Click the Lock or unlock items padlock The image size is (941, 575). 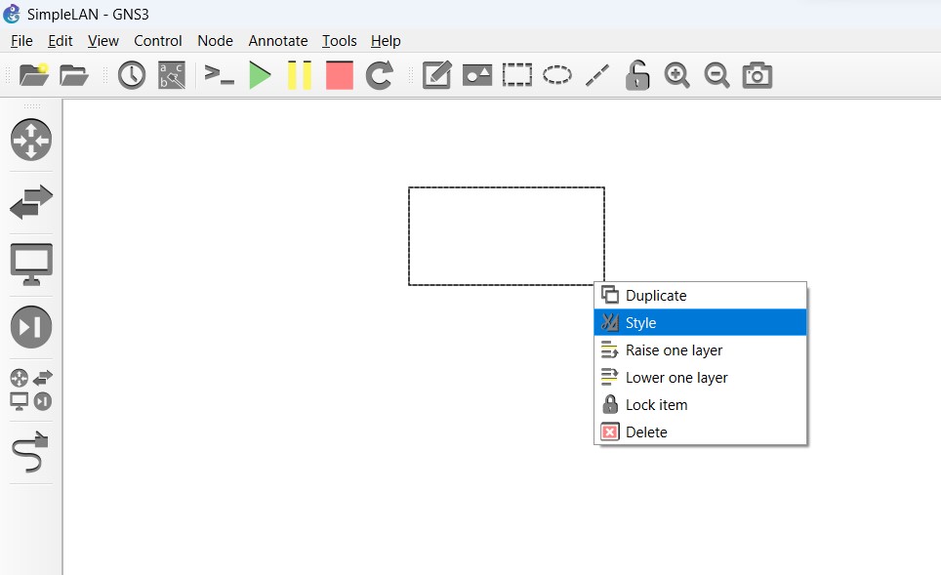click(x=637, y=75)
